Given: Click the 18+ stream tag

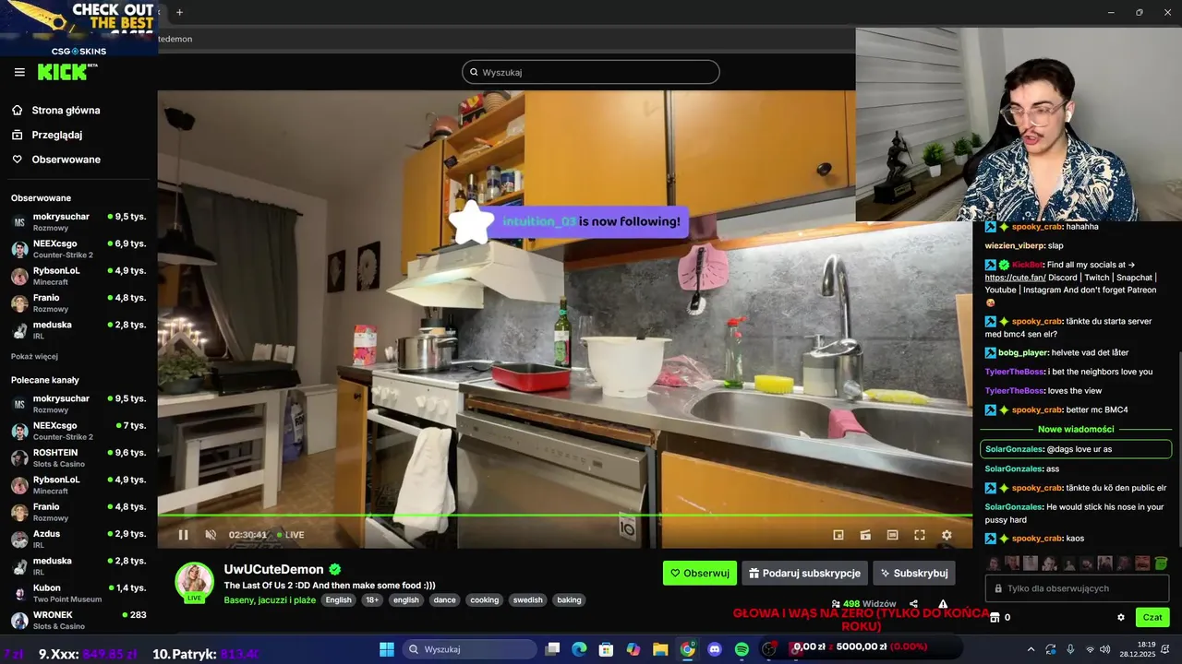Looking at the screenshot, I should [371, 599].
